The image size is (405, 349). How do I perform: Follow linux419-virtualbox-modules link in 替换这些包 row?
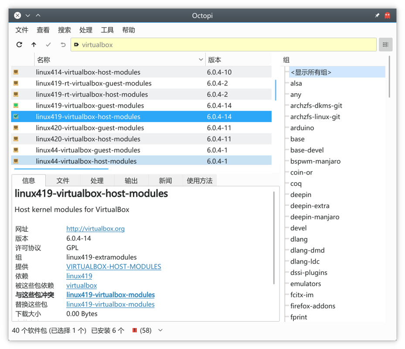(x=110, y=304)
